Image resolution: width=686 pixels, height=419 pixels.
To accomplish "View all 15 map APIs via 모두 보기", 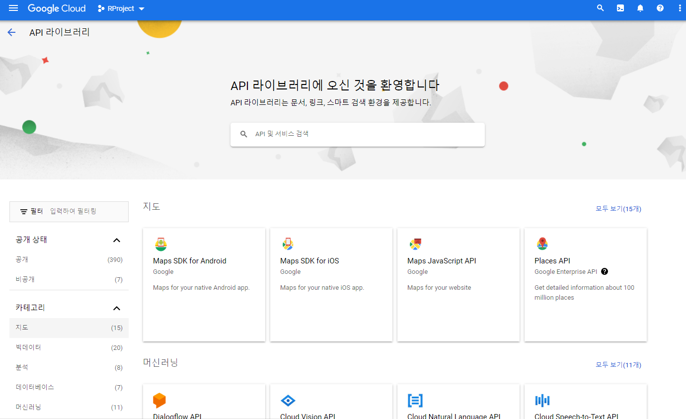I will (x=618, y=209).
